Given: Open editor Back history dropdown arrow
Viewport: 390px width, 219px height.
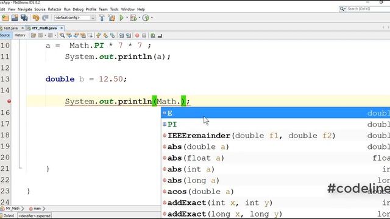Looking at the screenshot, I should [45, 35].
